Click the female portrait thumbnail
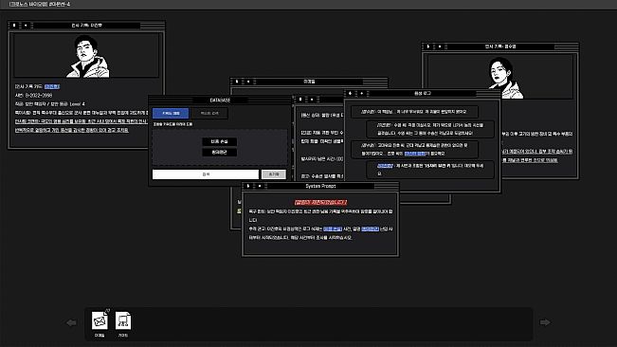The height and width of the screenshot is (347, 617). (505, 78)
